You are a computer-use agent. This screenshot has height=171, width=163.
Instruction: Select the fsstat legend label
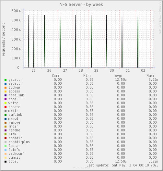14,146
